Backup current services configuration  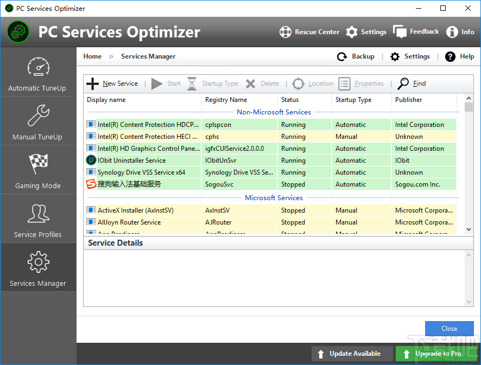click(356, 56)
